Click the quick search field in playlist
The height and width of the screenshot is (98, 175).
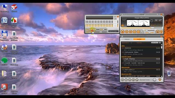[x=146, y=80]
